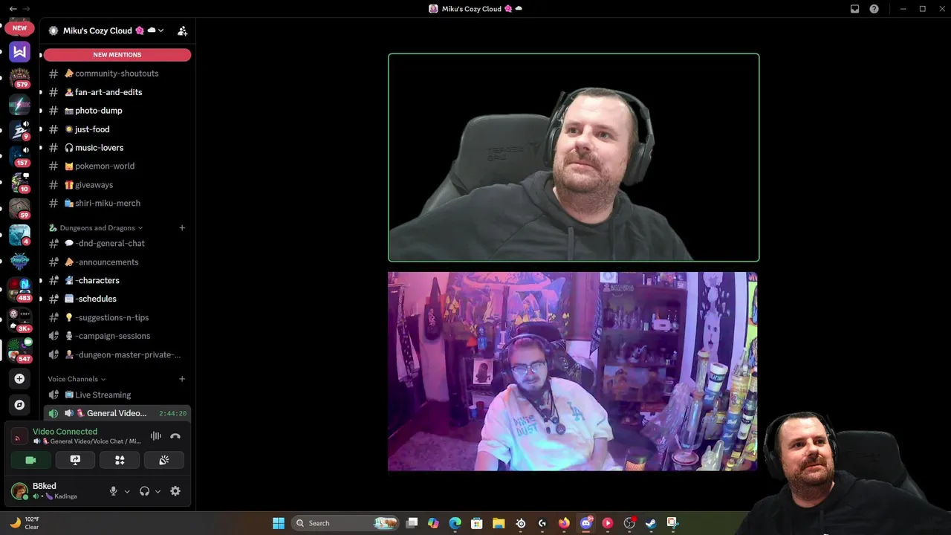The width and height of the screenshot is (951, 535).
Task: Open microphone input options arrow
Action: coord(127,491)
